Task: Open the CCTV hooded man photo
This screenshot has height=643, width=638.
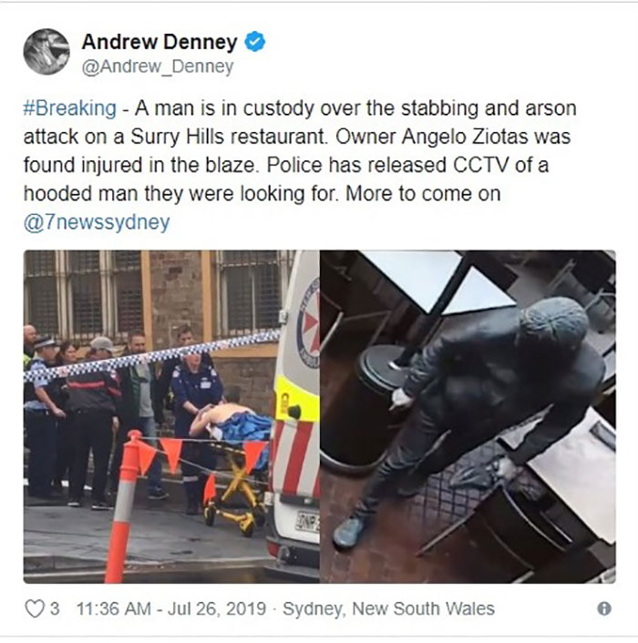Action: [468, 416]
